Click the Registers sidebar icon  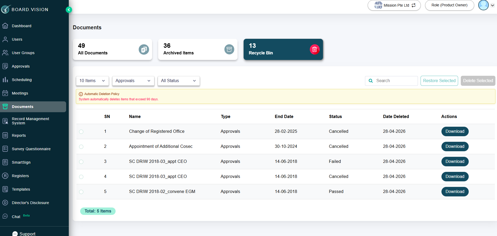pyautogui.click(x=5, y=176)
